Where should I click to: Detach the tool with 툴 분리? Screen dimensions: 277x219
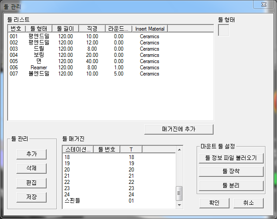click(x=231, y=186)
